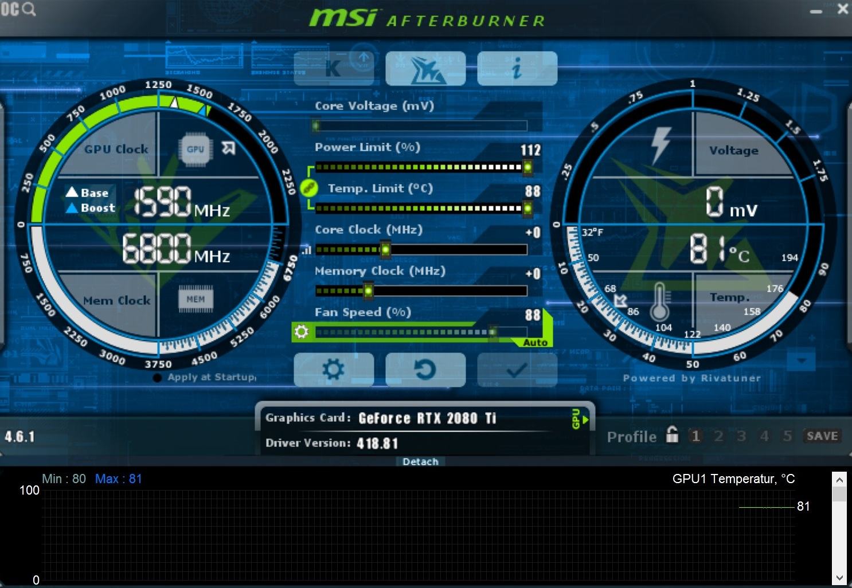Enable Apply at Startup

(x=158, y=378)
